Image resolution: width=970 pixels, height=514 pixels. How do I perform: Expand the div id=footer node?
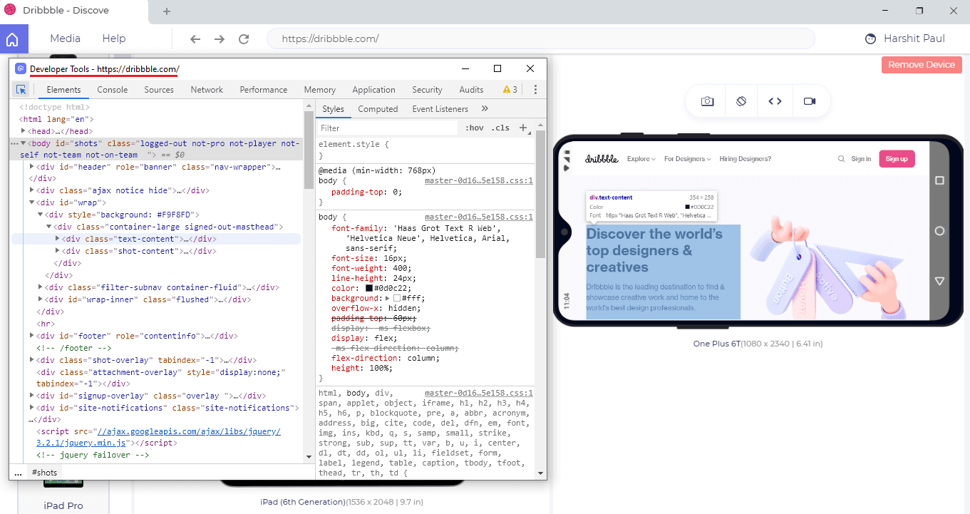(31, 335)
